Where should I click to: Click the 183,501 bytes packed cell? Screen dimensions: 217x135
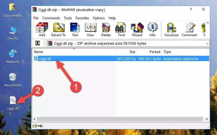150,59
